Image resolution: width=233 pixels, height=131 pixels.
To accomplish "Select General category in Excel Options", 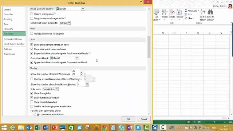I will tap(7, 9).
